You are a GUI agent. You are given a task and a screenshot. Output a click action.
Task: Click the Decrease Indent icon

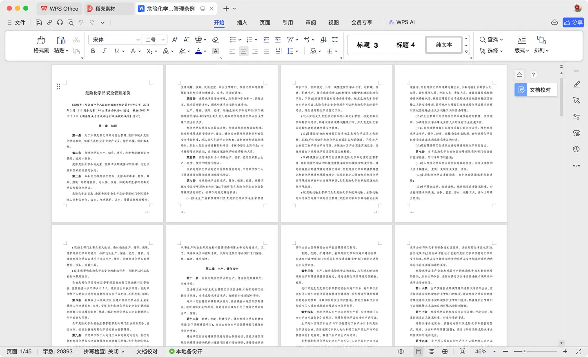point(266,40)
